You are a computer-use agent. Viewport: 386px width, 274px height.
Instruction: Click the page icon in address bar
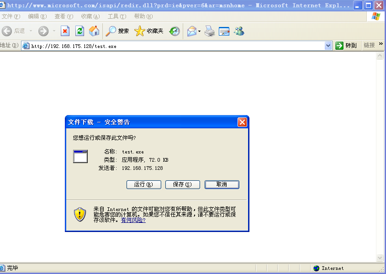coord(26,46)
